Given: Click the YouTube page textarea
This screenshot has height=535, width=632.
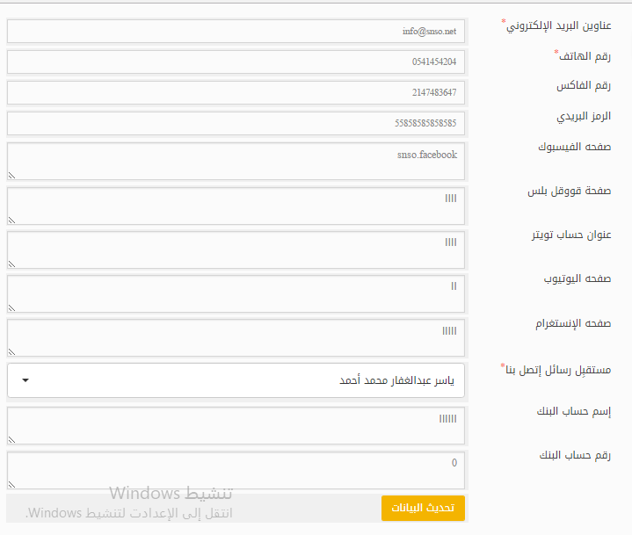Looking at the screenshot, I should [236, 293].
